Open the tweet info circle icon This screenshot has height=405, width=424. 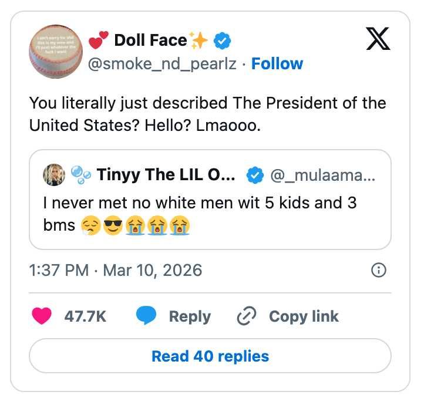379,270
